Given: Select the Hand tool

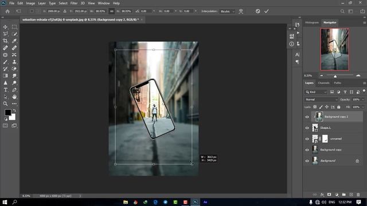Looking at the screenshot, I should (14, 97).
